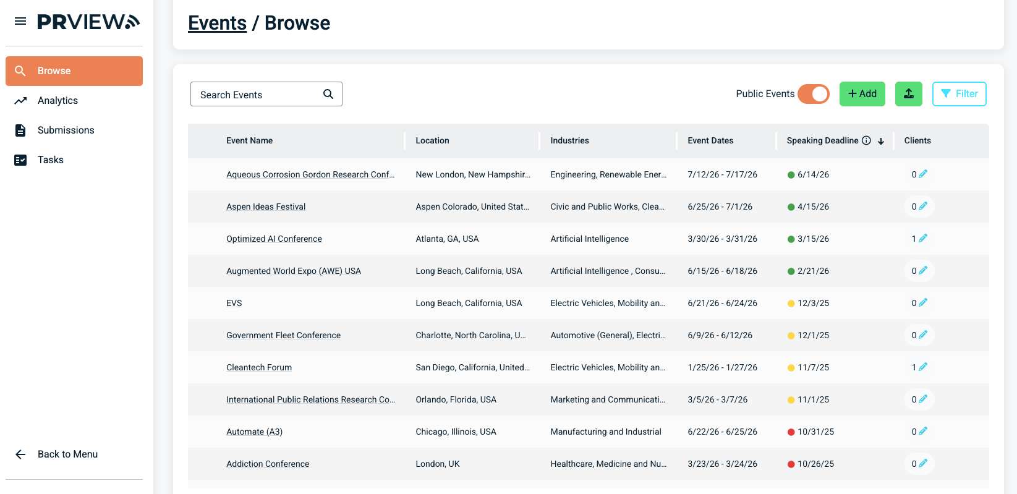
Task: Click the Event Name column header
Action: (249, 141)
